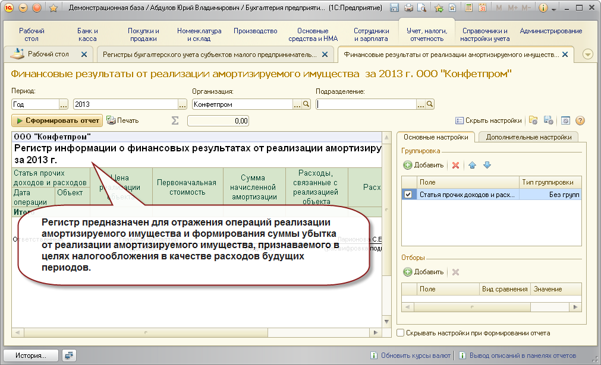Click Сформировать отчет button
Screen dimensions: 601x365
pyautogui.click(x=57, y=120)
